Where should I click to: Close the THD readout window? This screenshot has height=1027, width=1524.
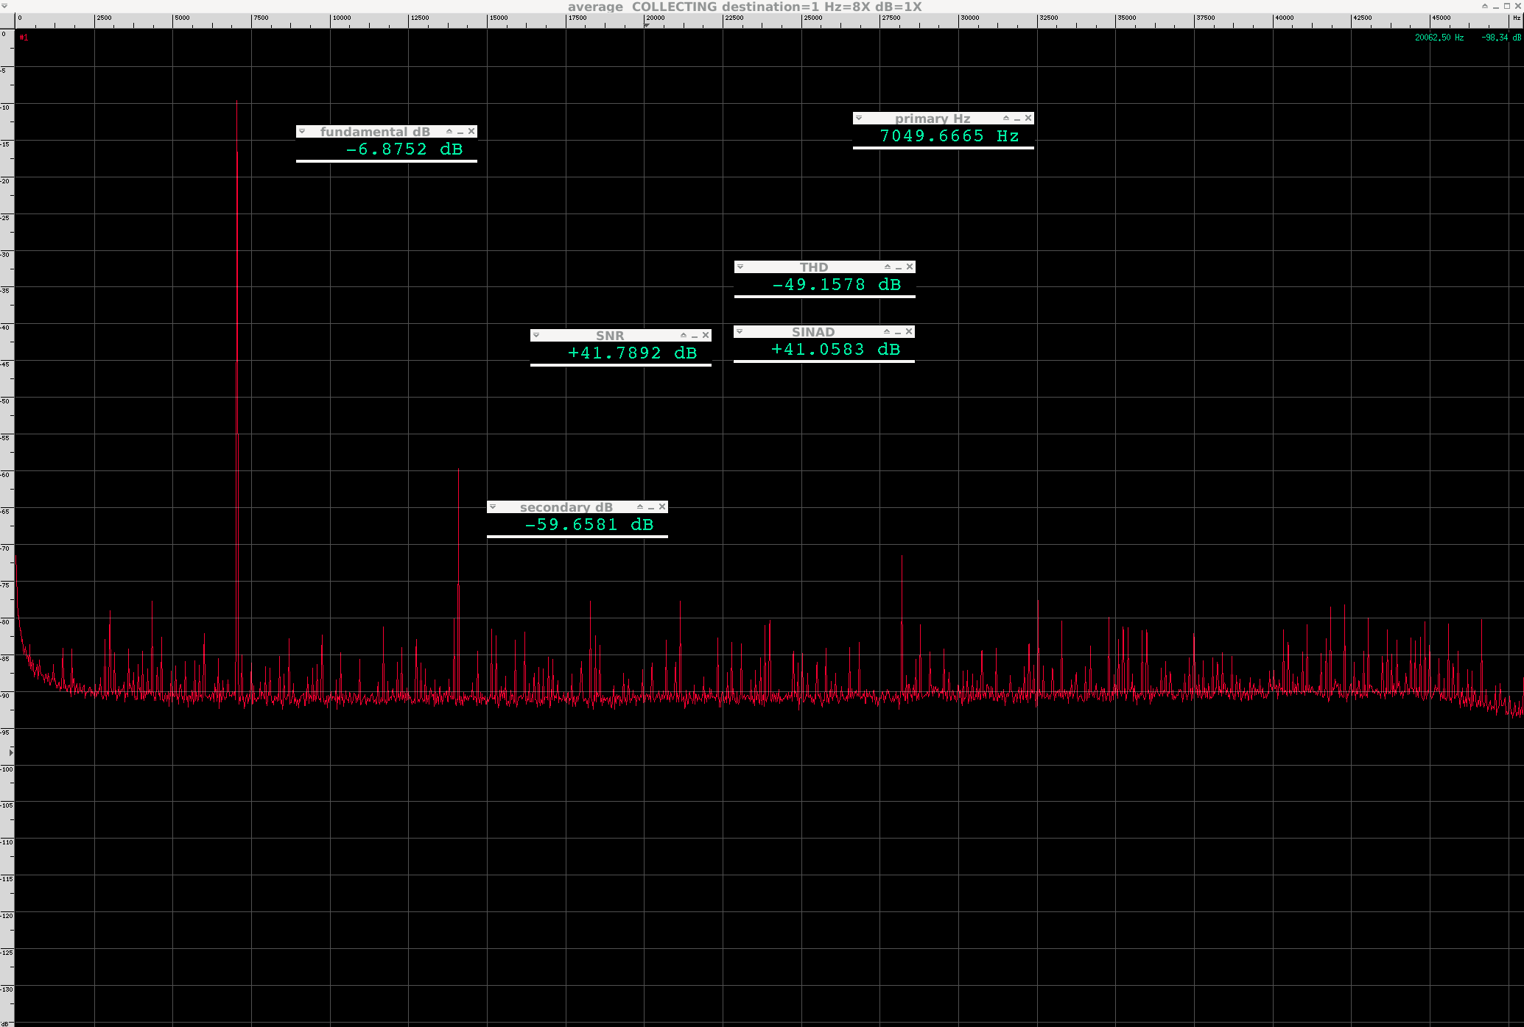[910, 267]
